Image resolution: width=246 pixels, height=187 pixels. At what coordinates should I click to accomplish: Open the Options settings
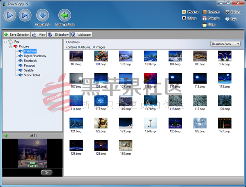tap(233, 12)
